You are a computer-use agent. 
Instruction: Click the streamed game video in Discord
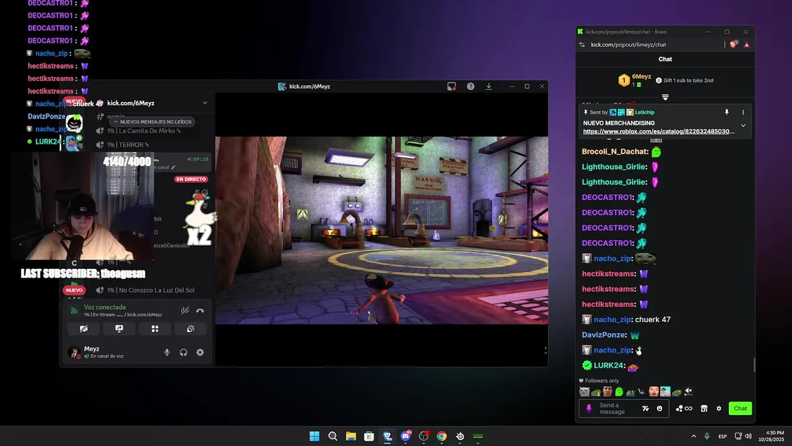381,230
